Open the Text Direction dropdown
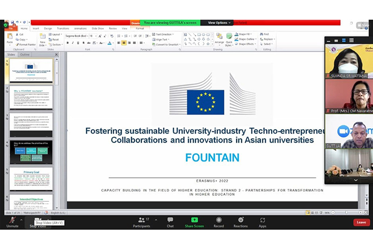 point(163,34)
